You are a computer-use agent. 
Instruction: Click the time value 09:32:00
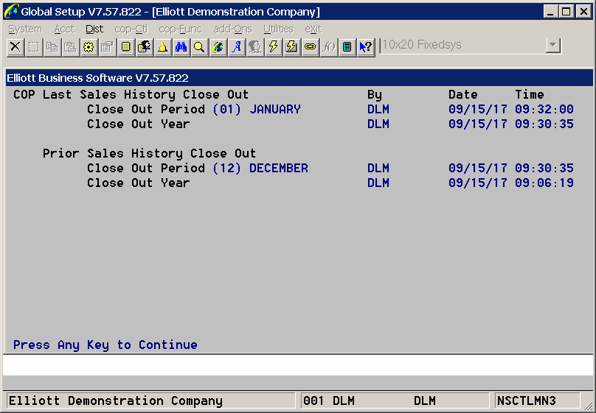(x=544, y=109)
